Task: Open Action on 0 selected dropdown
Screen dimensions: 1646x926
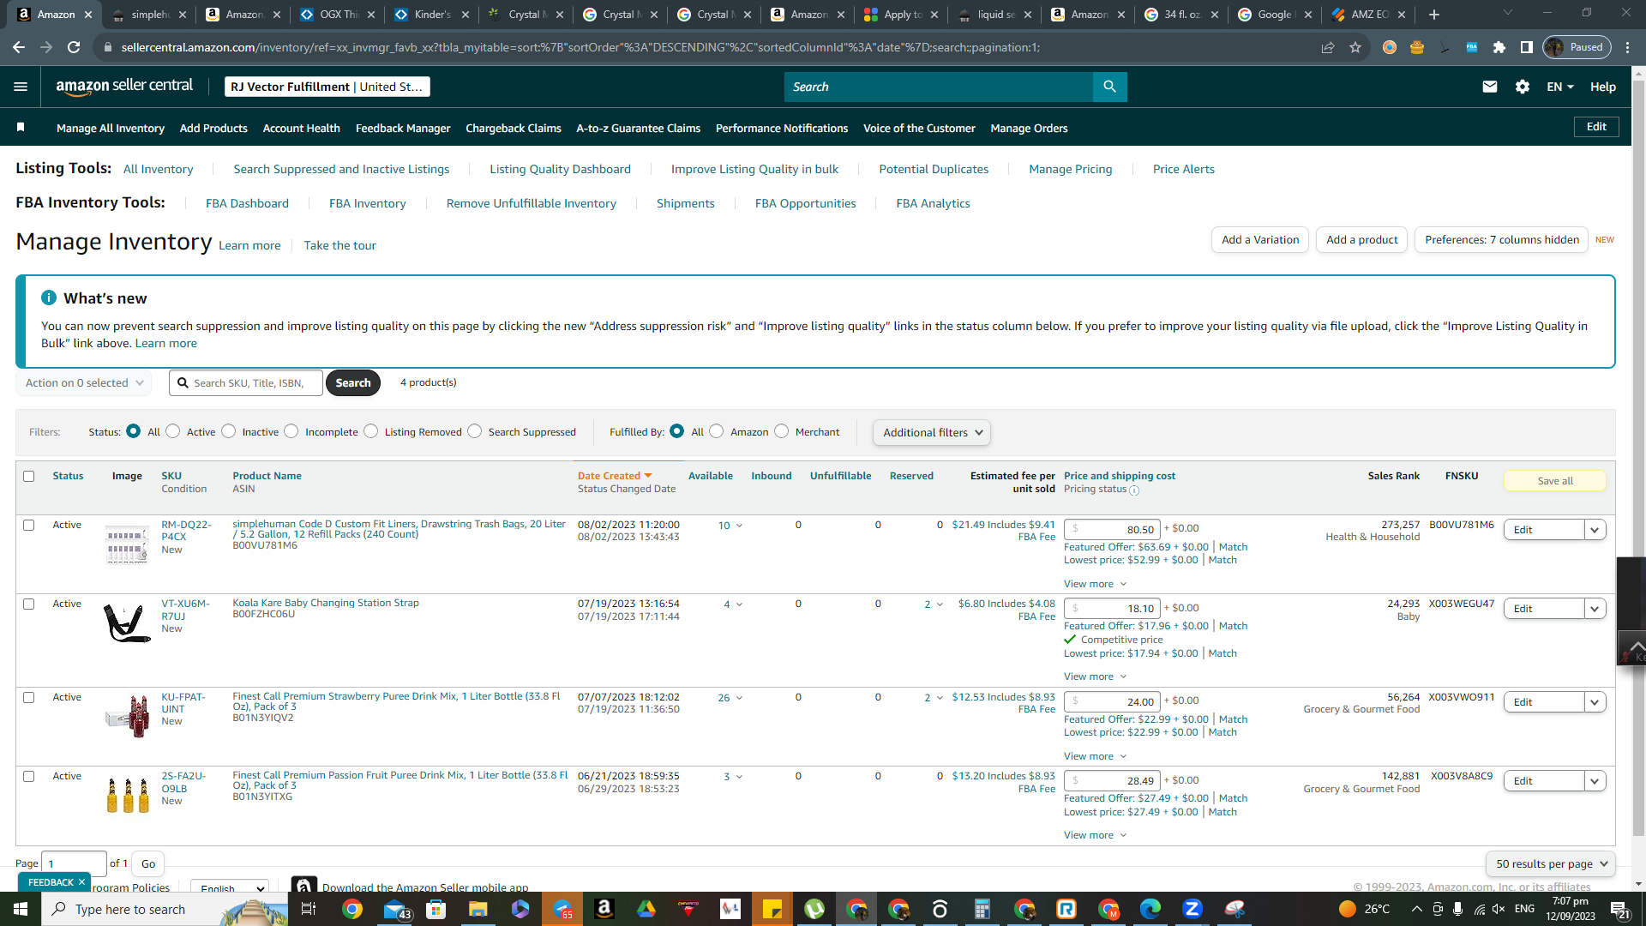Action: click(x=84, y=383)
